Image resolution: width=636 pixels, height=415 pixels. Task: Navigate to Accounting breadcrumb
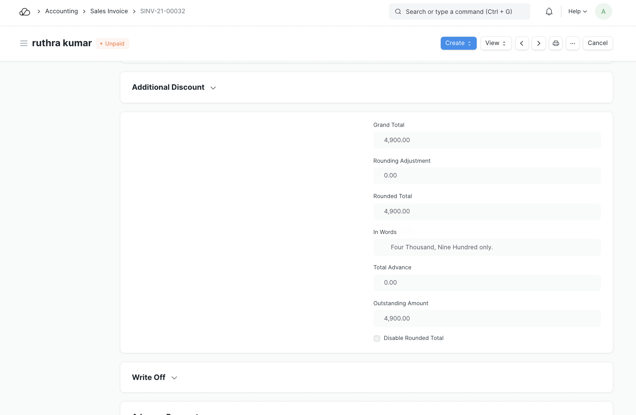pos(62,11)
